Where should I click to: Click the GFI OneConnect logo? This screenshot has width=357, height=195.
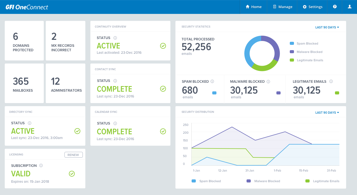pos(27,7)
